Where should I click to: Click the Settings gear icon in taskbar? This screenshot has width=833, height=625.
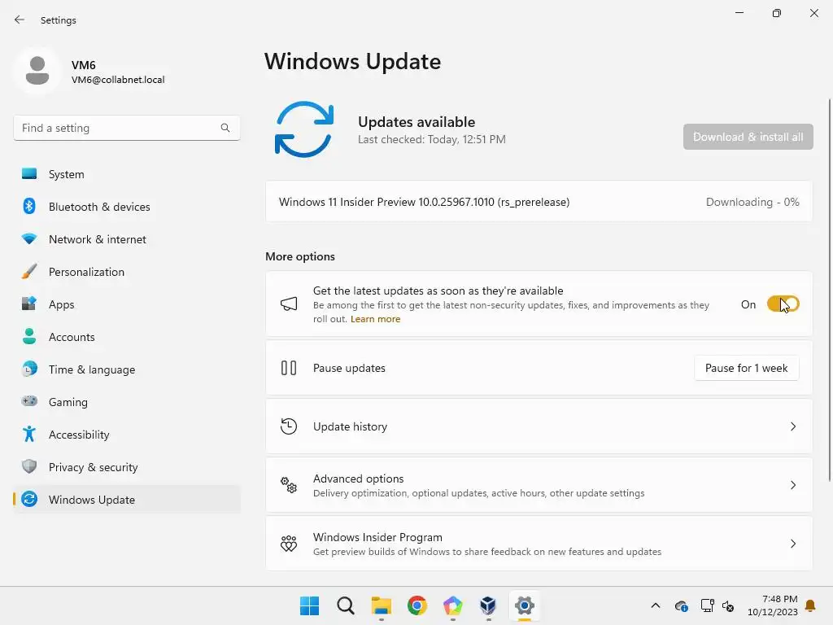(x=525, y=605)
